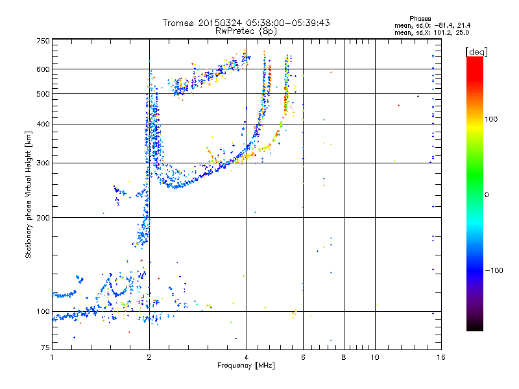This screenshot has height=389, width=519.
Task: Click the y-axis tick label '300'
Action: pyautogui.click(x=43, y=163)
